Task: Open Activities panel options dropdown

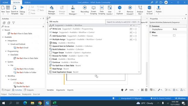Action: (41, 19)
